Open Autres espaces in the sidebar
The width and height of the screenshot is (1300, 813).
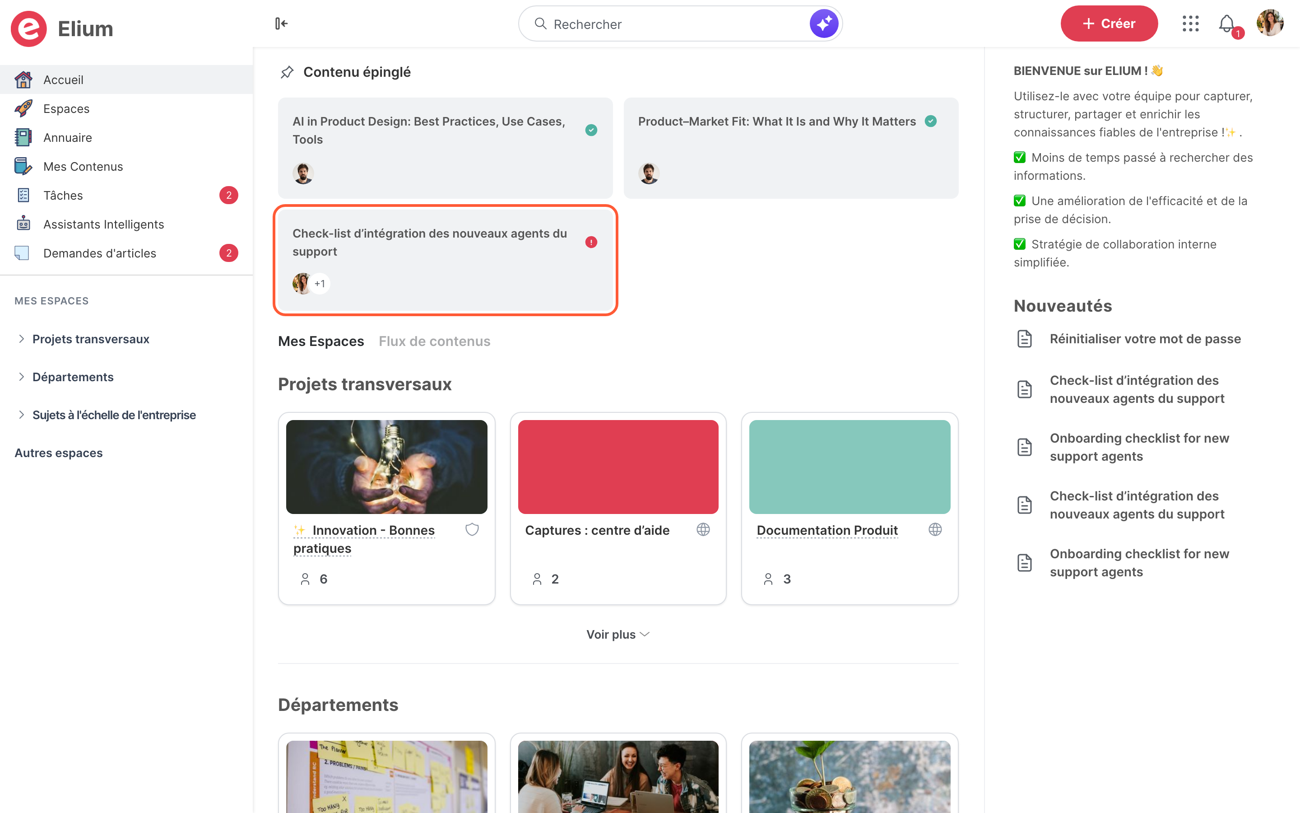pos(59,453)
